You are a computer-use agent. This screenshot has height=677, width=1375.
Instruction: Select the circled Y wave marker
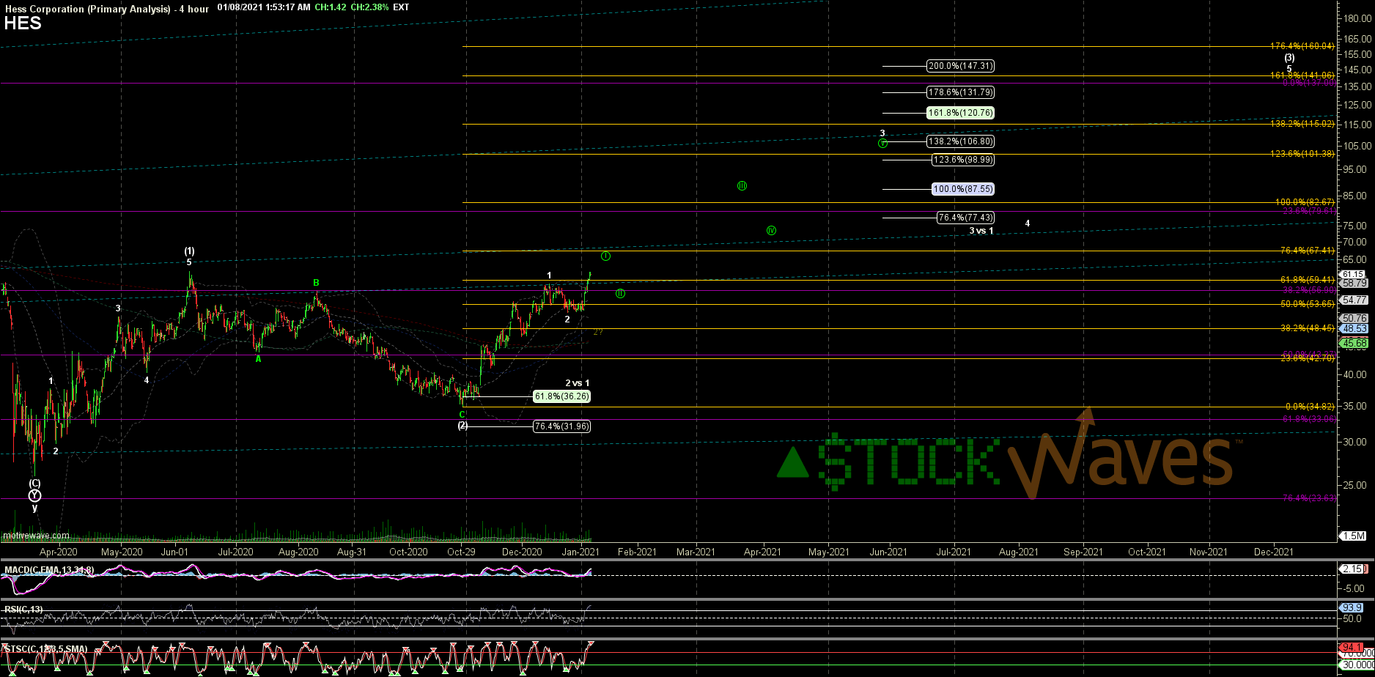tap(34, 496)
